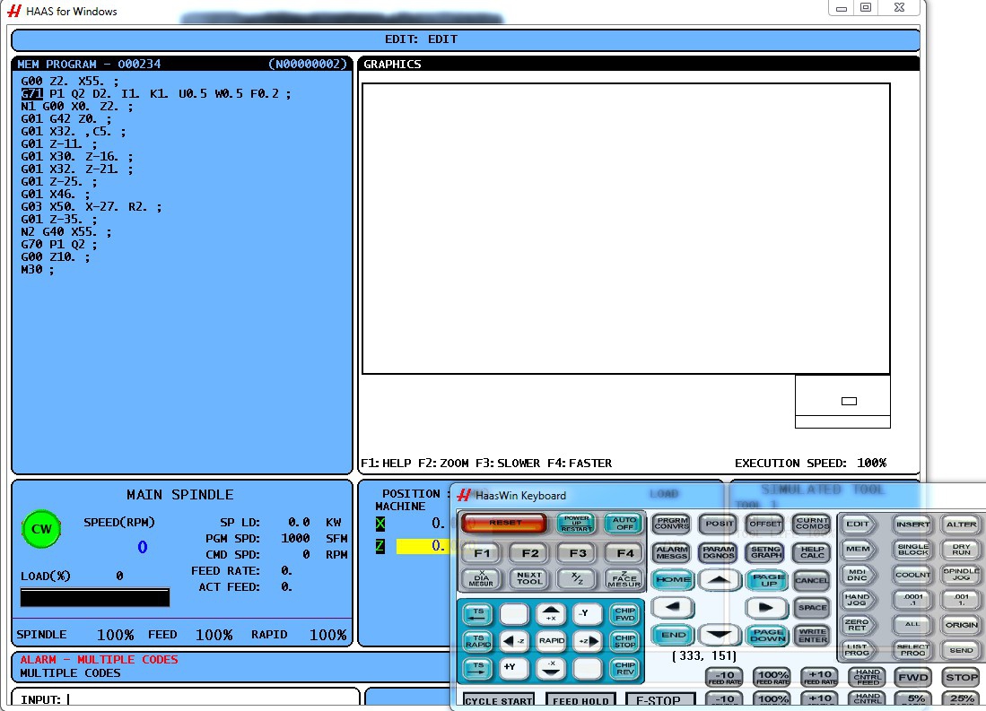Switch to MEM mode key
The image size is (986, 711).
pos(857,549)
